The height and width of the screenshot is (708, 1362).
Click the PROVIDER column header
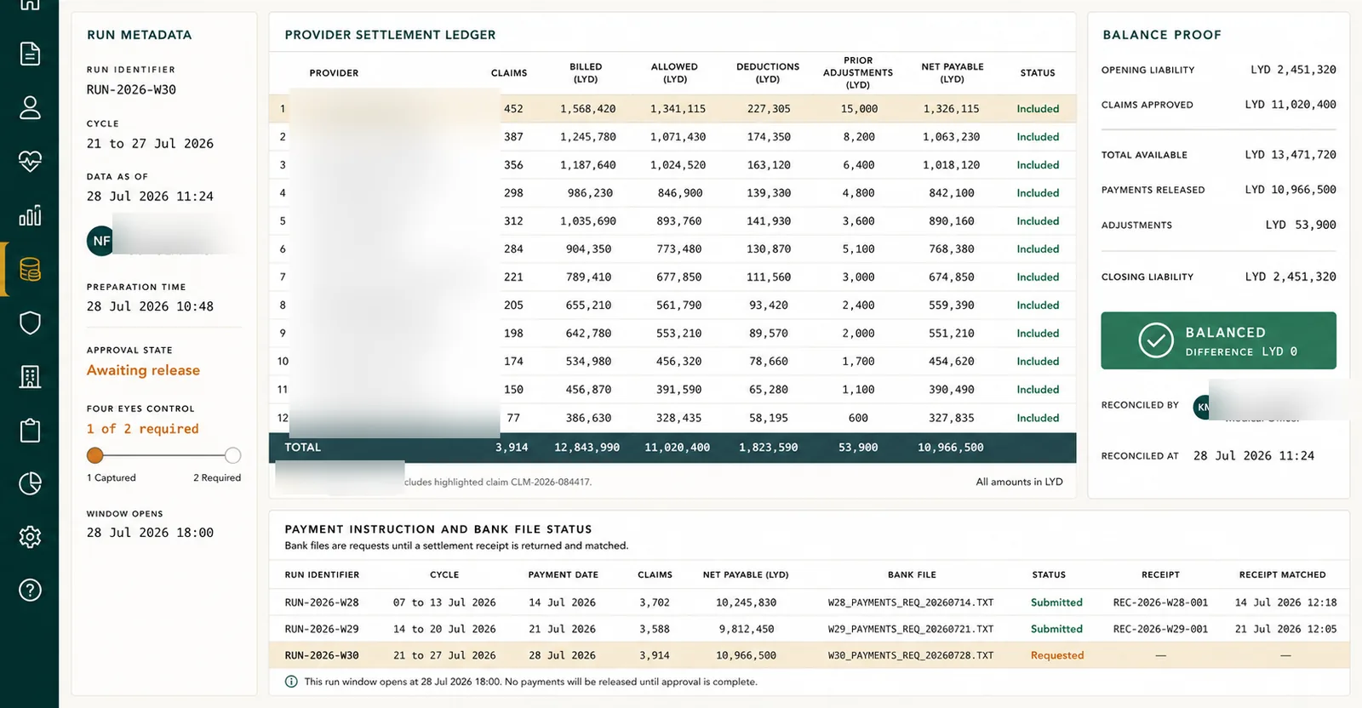(334, 73)
